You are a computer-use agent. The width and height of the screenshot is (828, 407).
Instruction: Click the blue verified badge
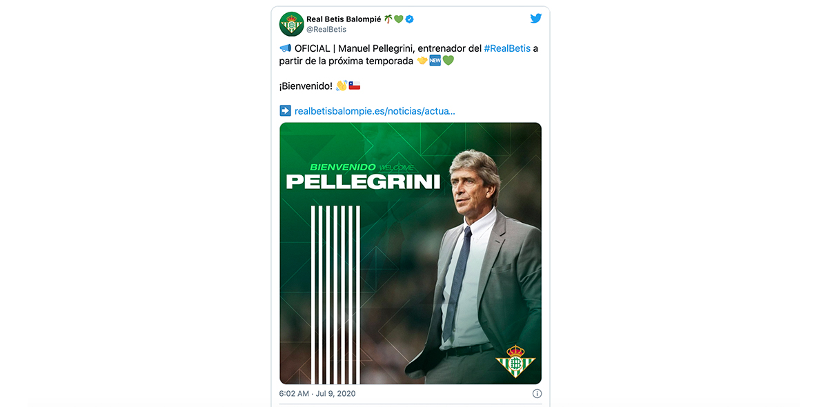(409, 19)
